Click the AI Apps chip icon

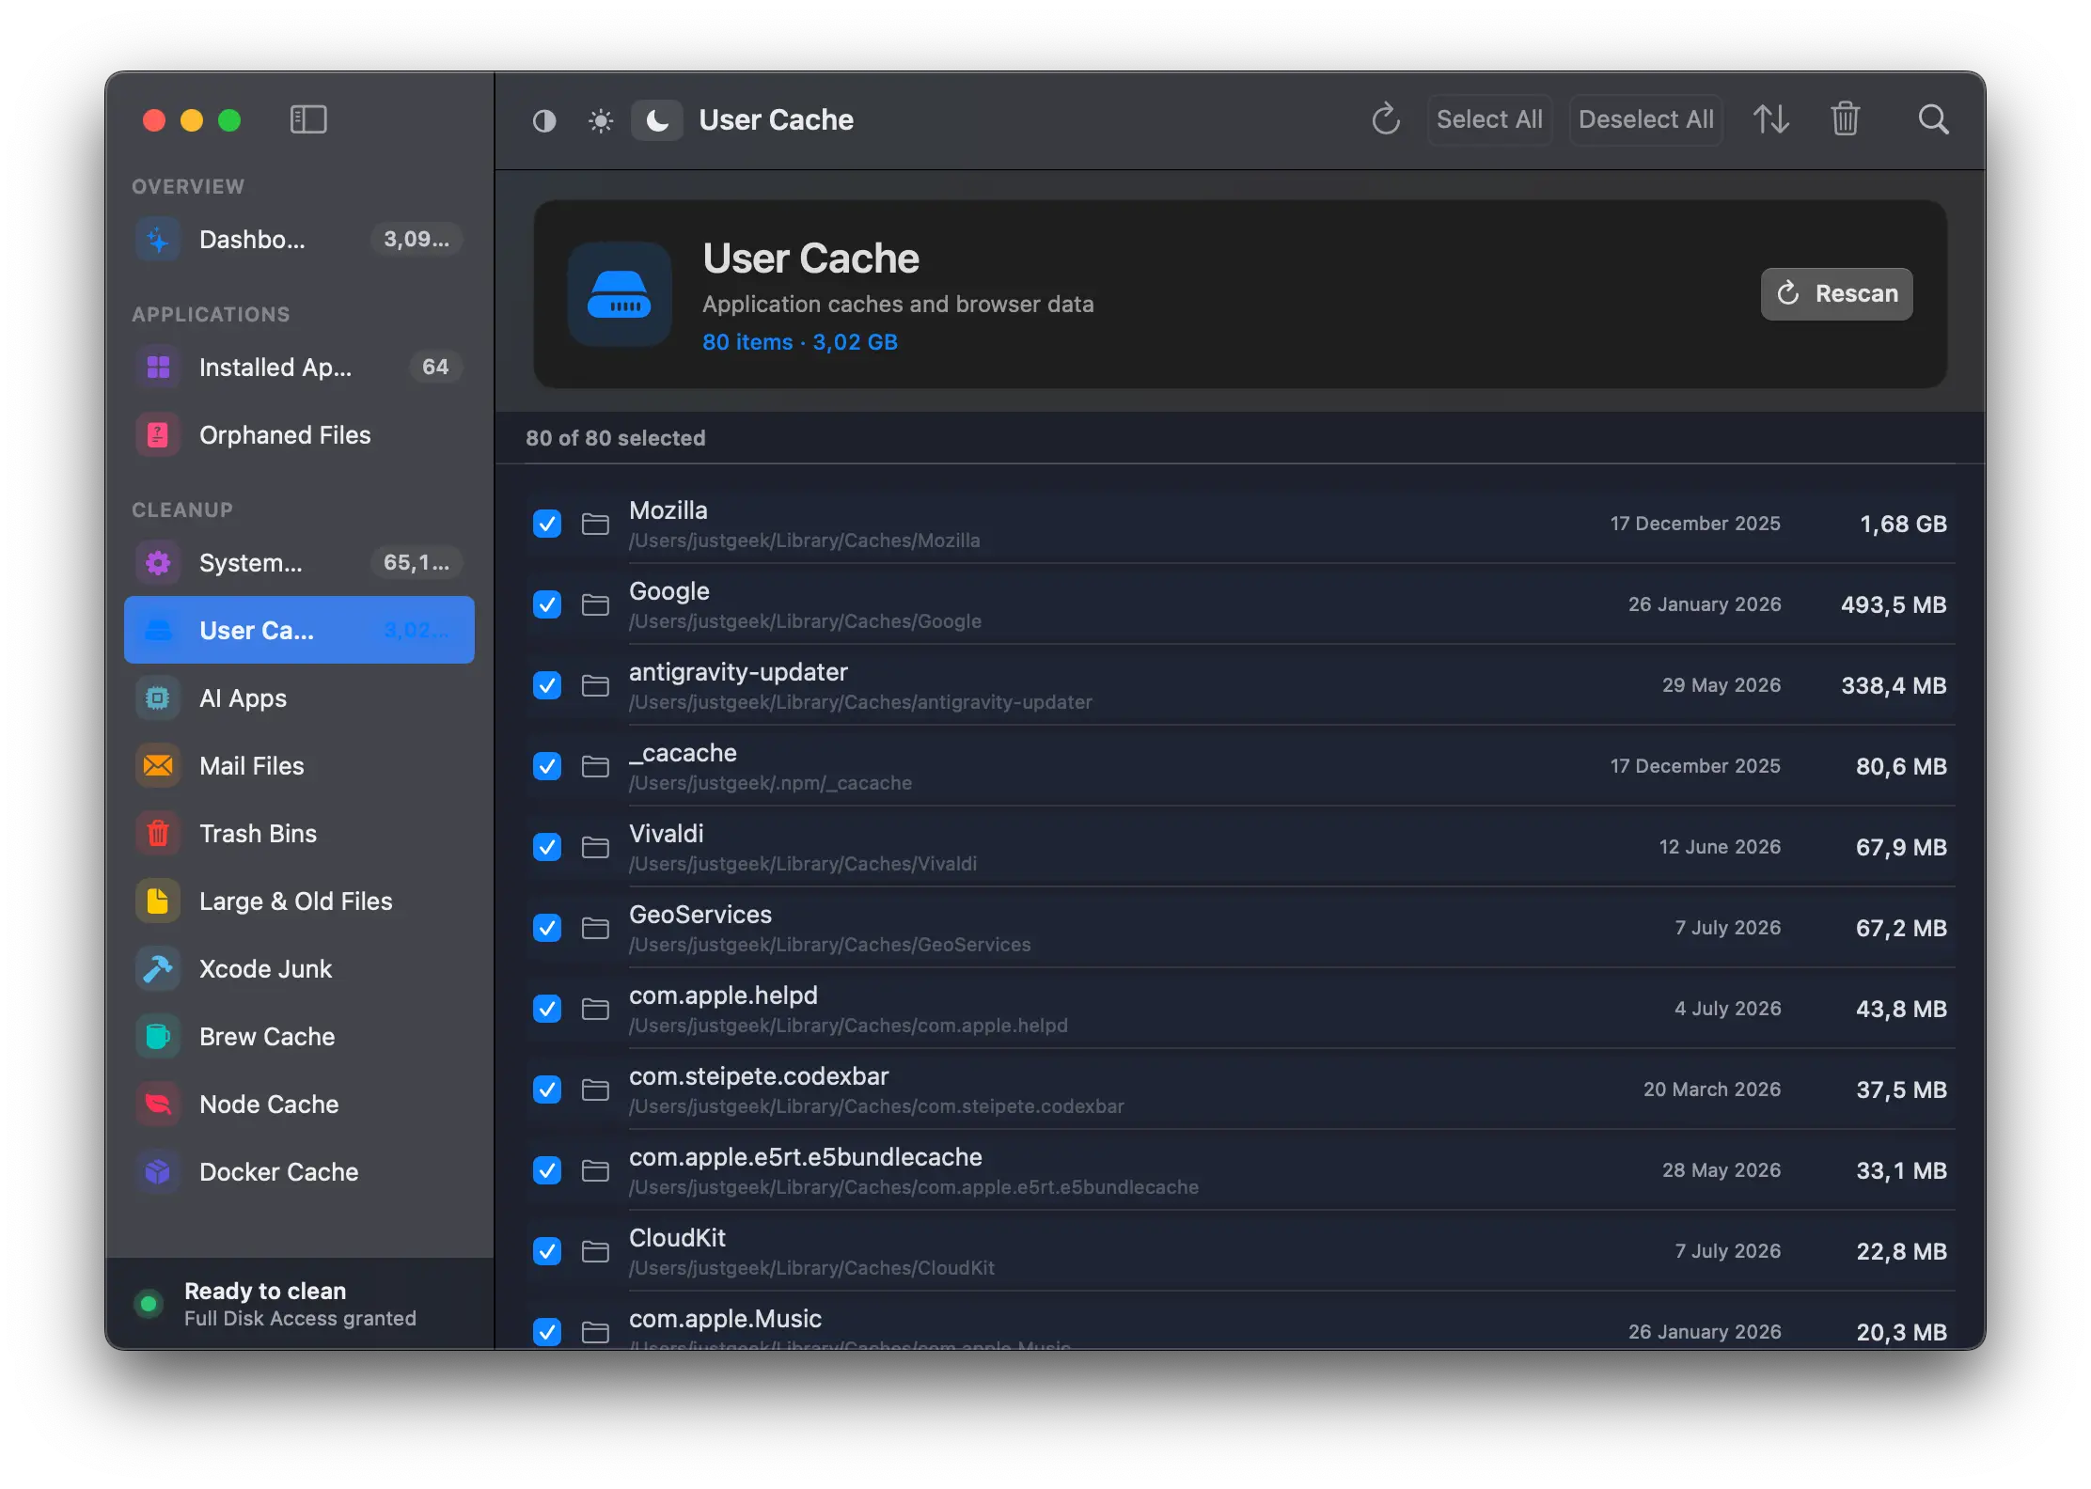point(158,697)
